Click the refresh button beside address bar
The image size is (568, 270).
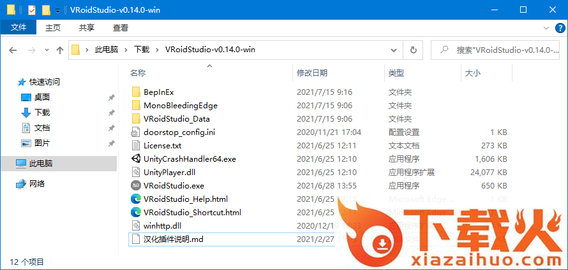[414, 50]
